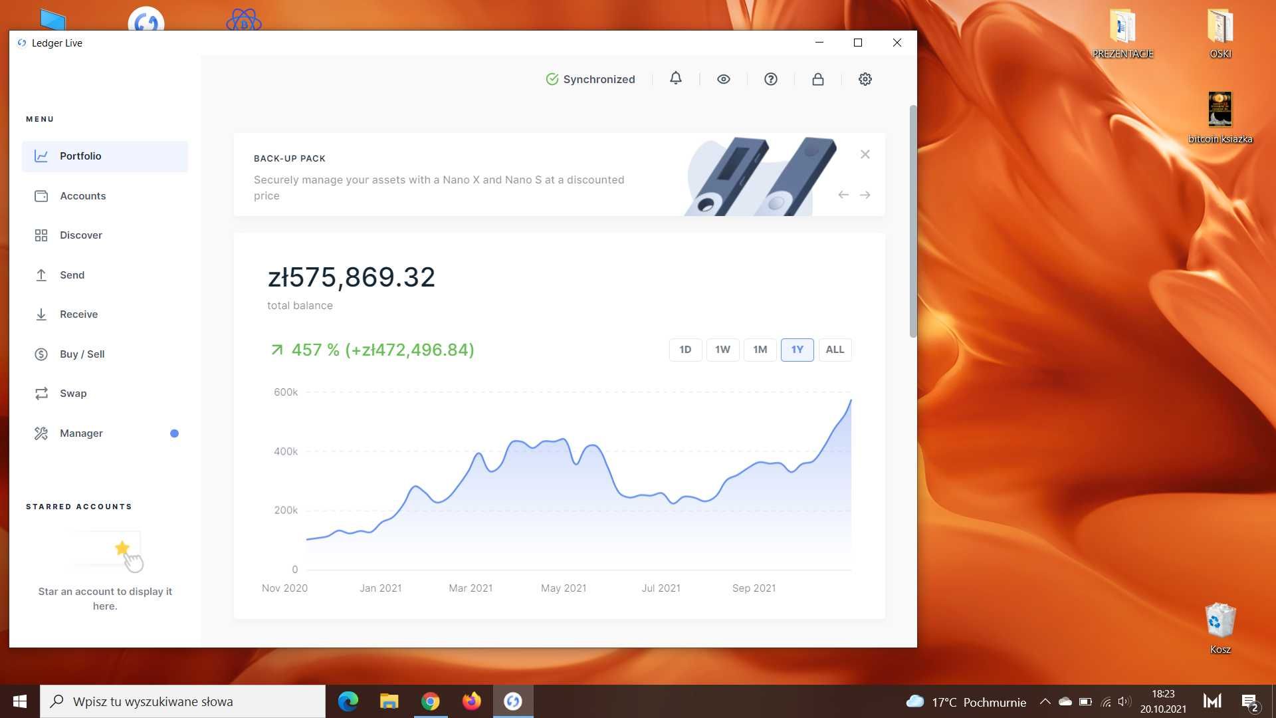This screenshot has height=718, width=1276.
Task: Select the ALL time range tab
Action: [x=835, y=349]
